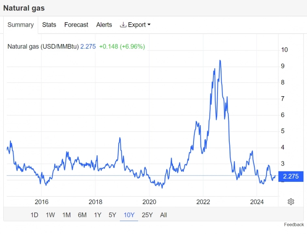The image size is (307, 234).
Task: Click the blue 2.275 legend value
Action: 88,46
